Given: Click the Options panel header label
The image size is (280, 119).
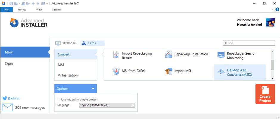Looking at the screenshot, I should click(x=62, y=89).
